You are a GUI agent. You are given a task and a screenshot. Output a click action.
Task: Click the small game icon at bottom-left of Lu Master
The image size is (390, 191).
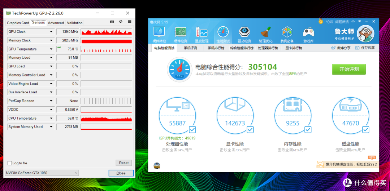[157, 165]
